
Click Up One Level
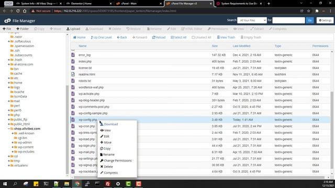tap(101, 37)
